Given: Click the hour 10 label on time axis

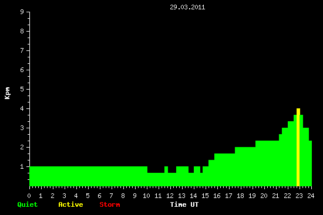Looking at the screenshot, I should point(146,196).
